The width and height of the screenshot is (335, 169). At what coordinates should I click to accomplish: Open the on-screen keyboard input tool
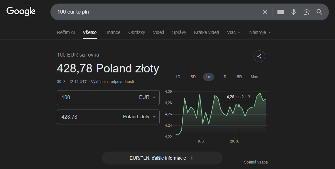[281, 12]
